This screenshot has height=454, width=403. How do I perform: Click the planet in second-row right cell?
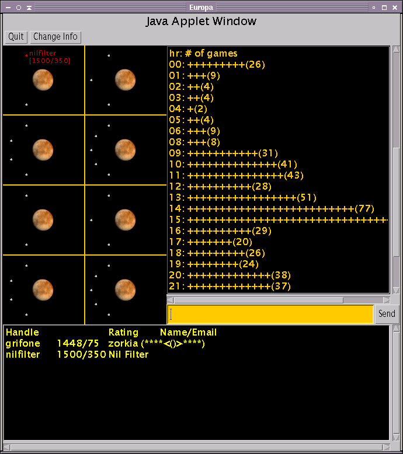[125, 149]
